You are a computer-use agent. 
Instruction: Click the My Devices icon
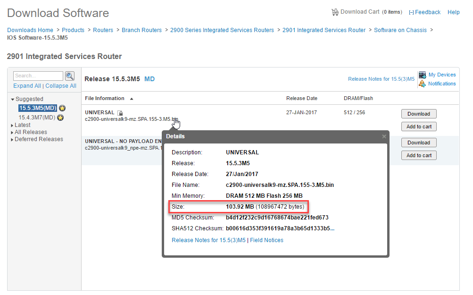[x=423, y=75]
